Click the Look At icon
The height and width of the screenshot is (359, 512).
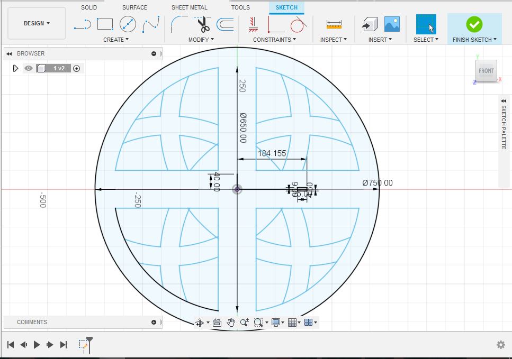click(x=217, y=323)
